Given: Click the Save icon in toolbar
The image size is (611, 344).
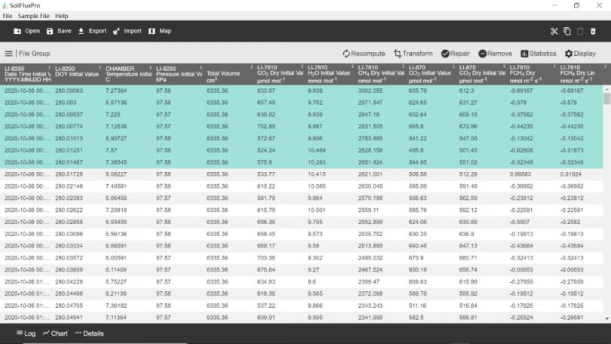Looking at the screenshot, I should click(50, 32).
